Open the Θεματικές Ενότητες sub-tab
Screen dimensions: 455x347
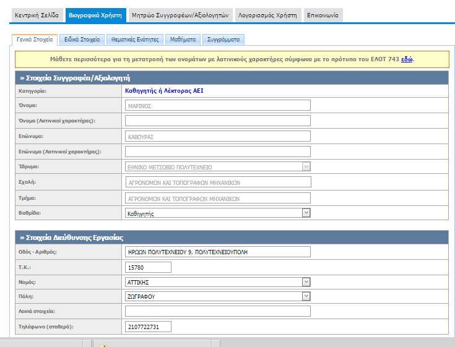tap(135, 40)
